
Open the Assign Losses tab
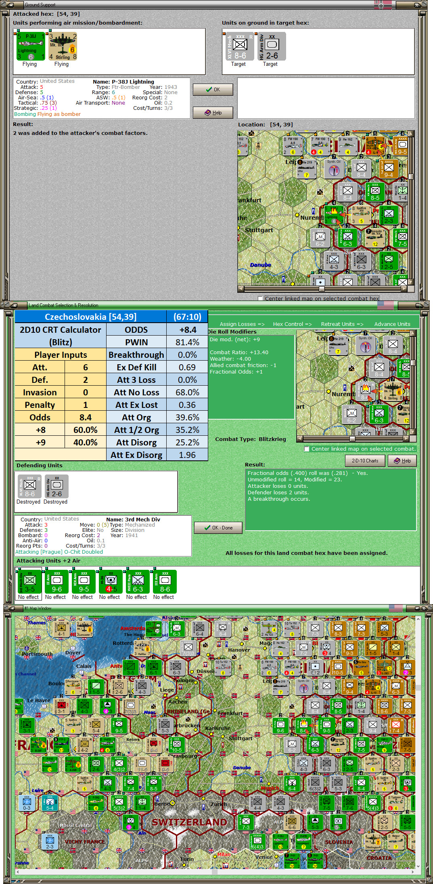coord(242,324)
